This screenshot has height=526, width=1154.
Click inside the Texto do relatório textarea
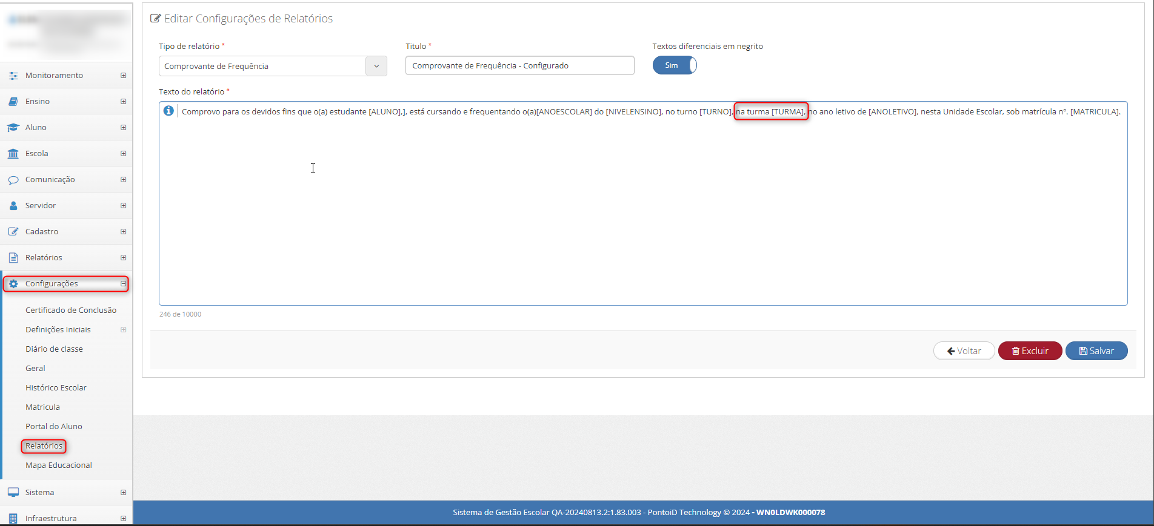643,203
